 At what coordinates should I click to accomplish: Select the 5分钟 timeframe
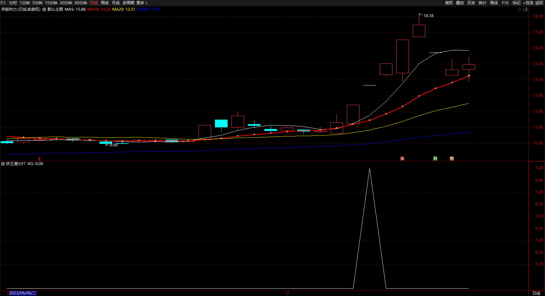(37, 3)
